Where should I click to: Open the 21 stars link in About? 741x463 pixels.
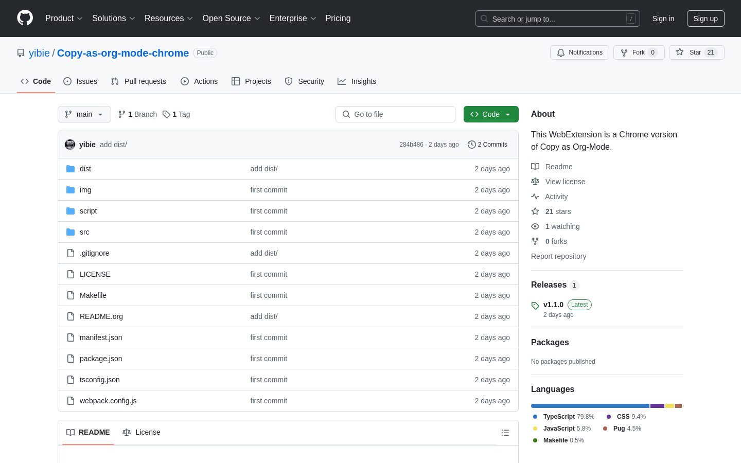point(551,211)
